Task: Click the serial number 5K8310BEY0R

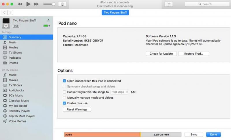Action: coord(94,41)
